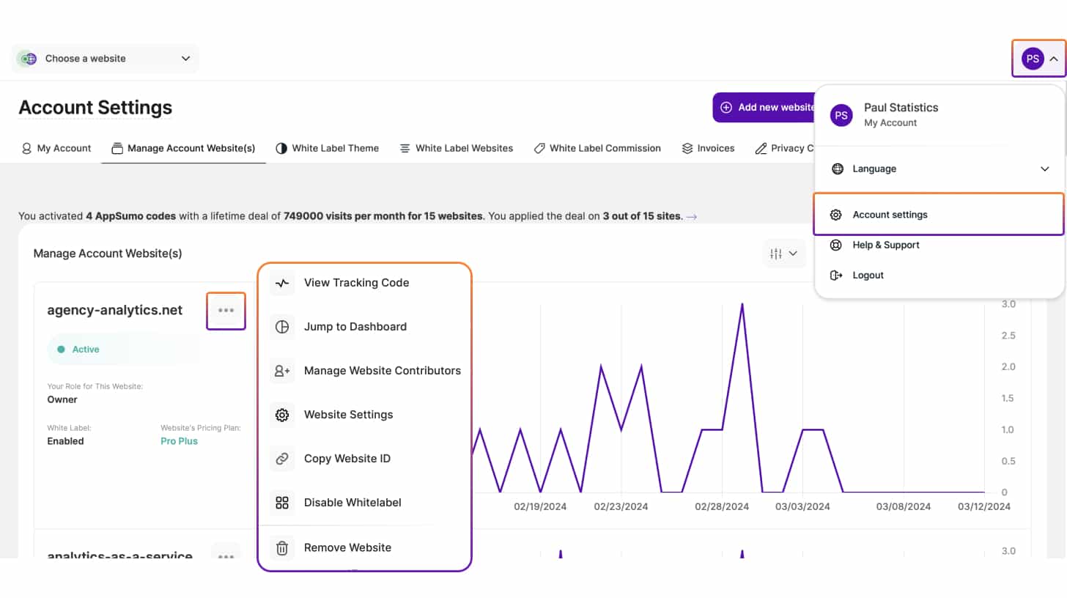Click the Copy Website ID link icon
Viewport: 1067px width, 598px height.
click(282, 459)
